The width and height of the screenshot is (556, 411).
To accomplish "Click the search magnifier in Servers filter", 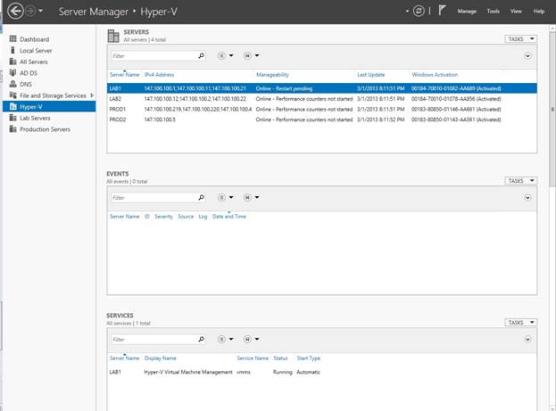I will click(201, 55).
